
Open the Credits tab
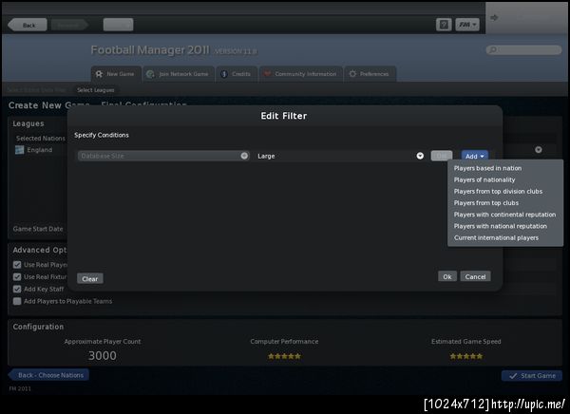click(237, 74)
